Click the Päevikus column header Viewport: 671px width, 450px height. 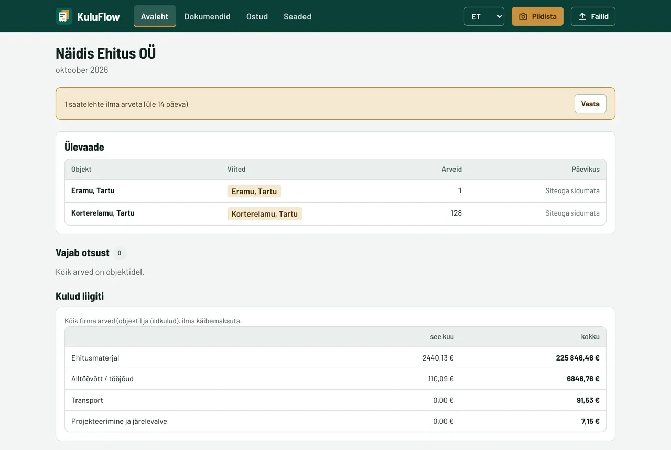pos(586,169)
